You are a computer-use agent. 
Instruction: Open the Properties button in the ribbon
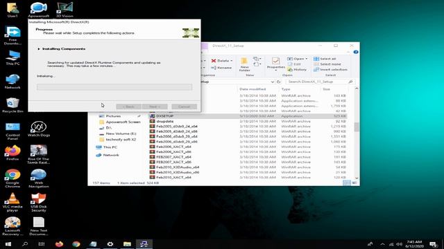276,63
